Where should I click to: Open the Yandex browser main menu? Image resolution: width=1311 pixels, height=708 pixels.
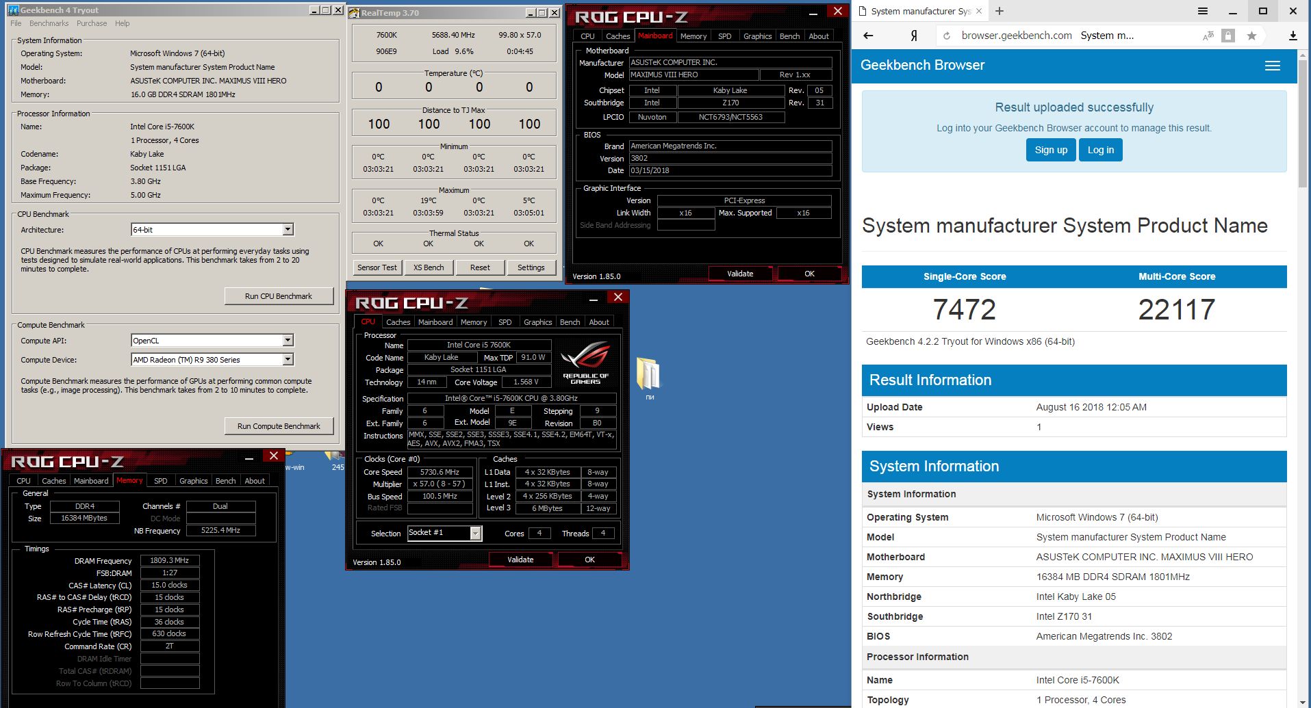[1203, 11]
